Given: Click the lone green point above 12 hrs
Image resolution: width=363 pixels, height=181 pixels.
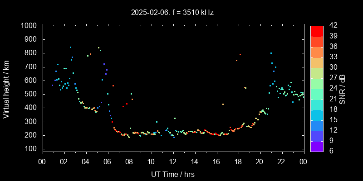Looking at the screenshot, I should [175, 119].
